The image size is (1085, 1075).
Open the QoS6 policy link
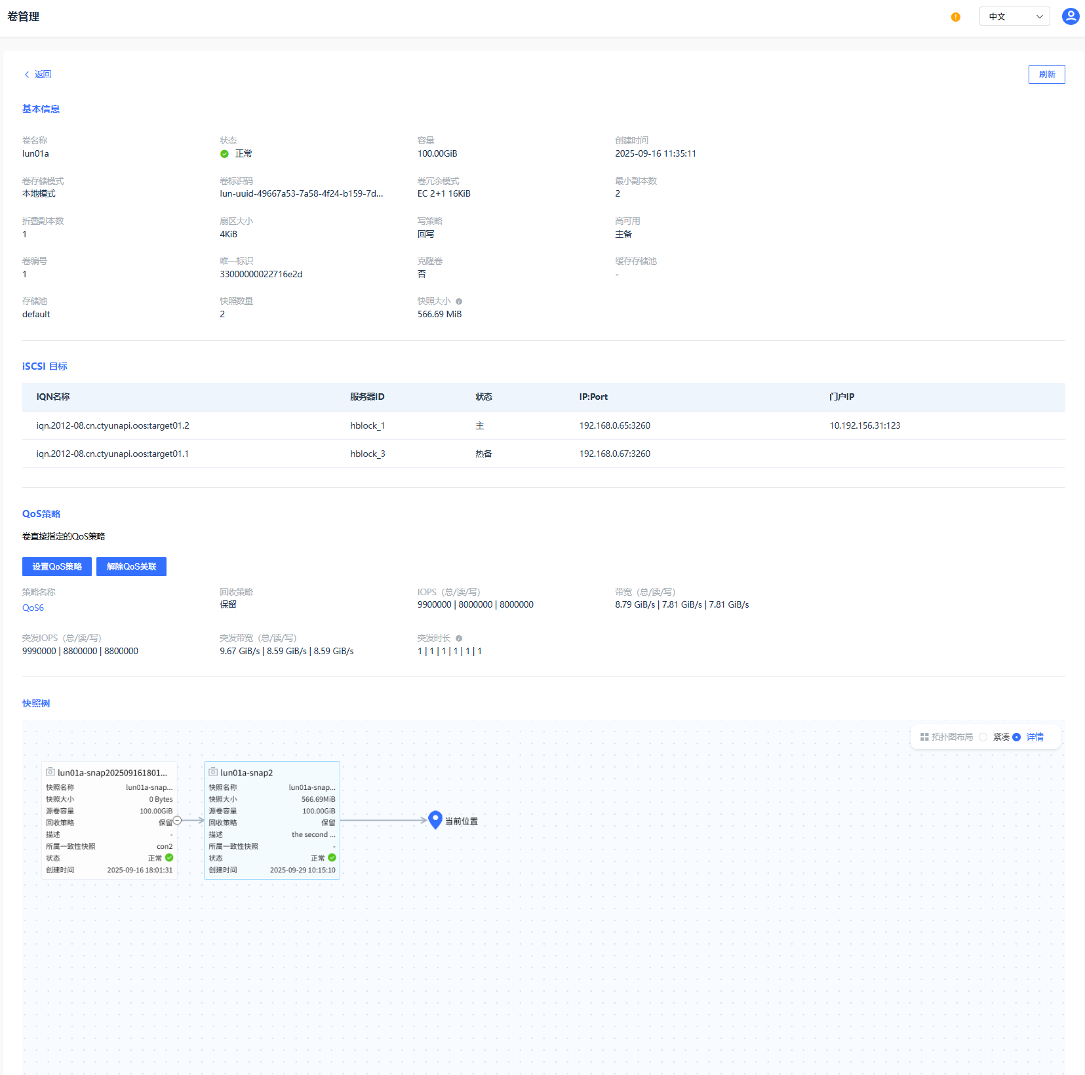[x=33, y=608]
